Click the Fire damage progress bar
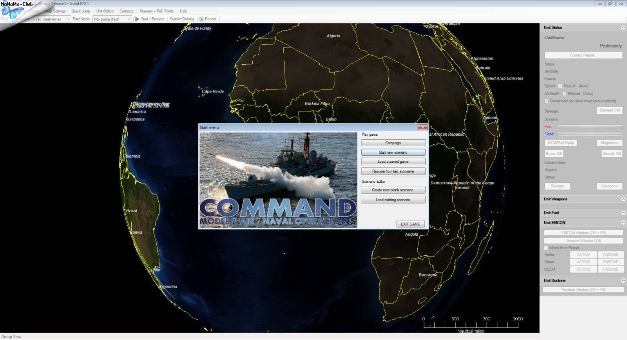Viewport: 627px width, 340px height. click(x=590, y=127)
